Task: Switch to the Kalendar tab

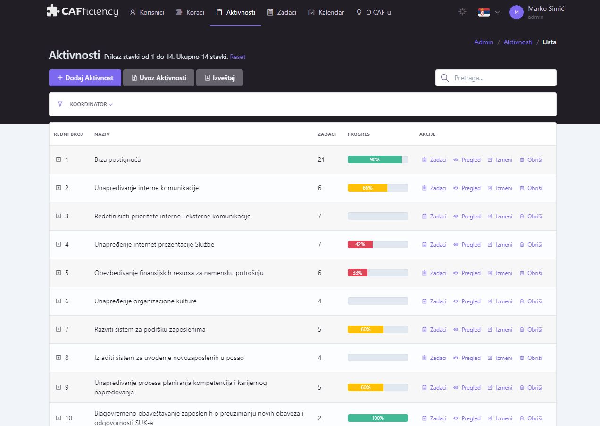Action: pyautogui.click(x=326, y=12)
